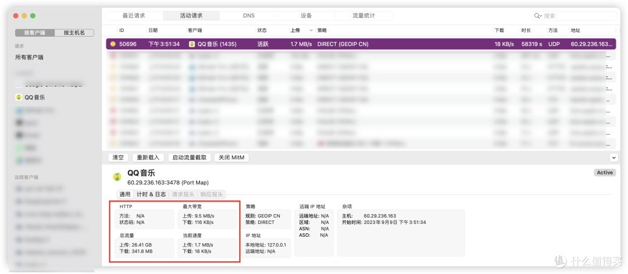Open the DNS tab
This screenshot has height=274, width=628.
(249, 16)
